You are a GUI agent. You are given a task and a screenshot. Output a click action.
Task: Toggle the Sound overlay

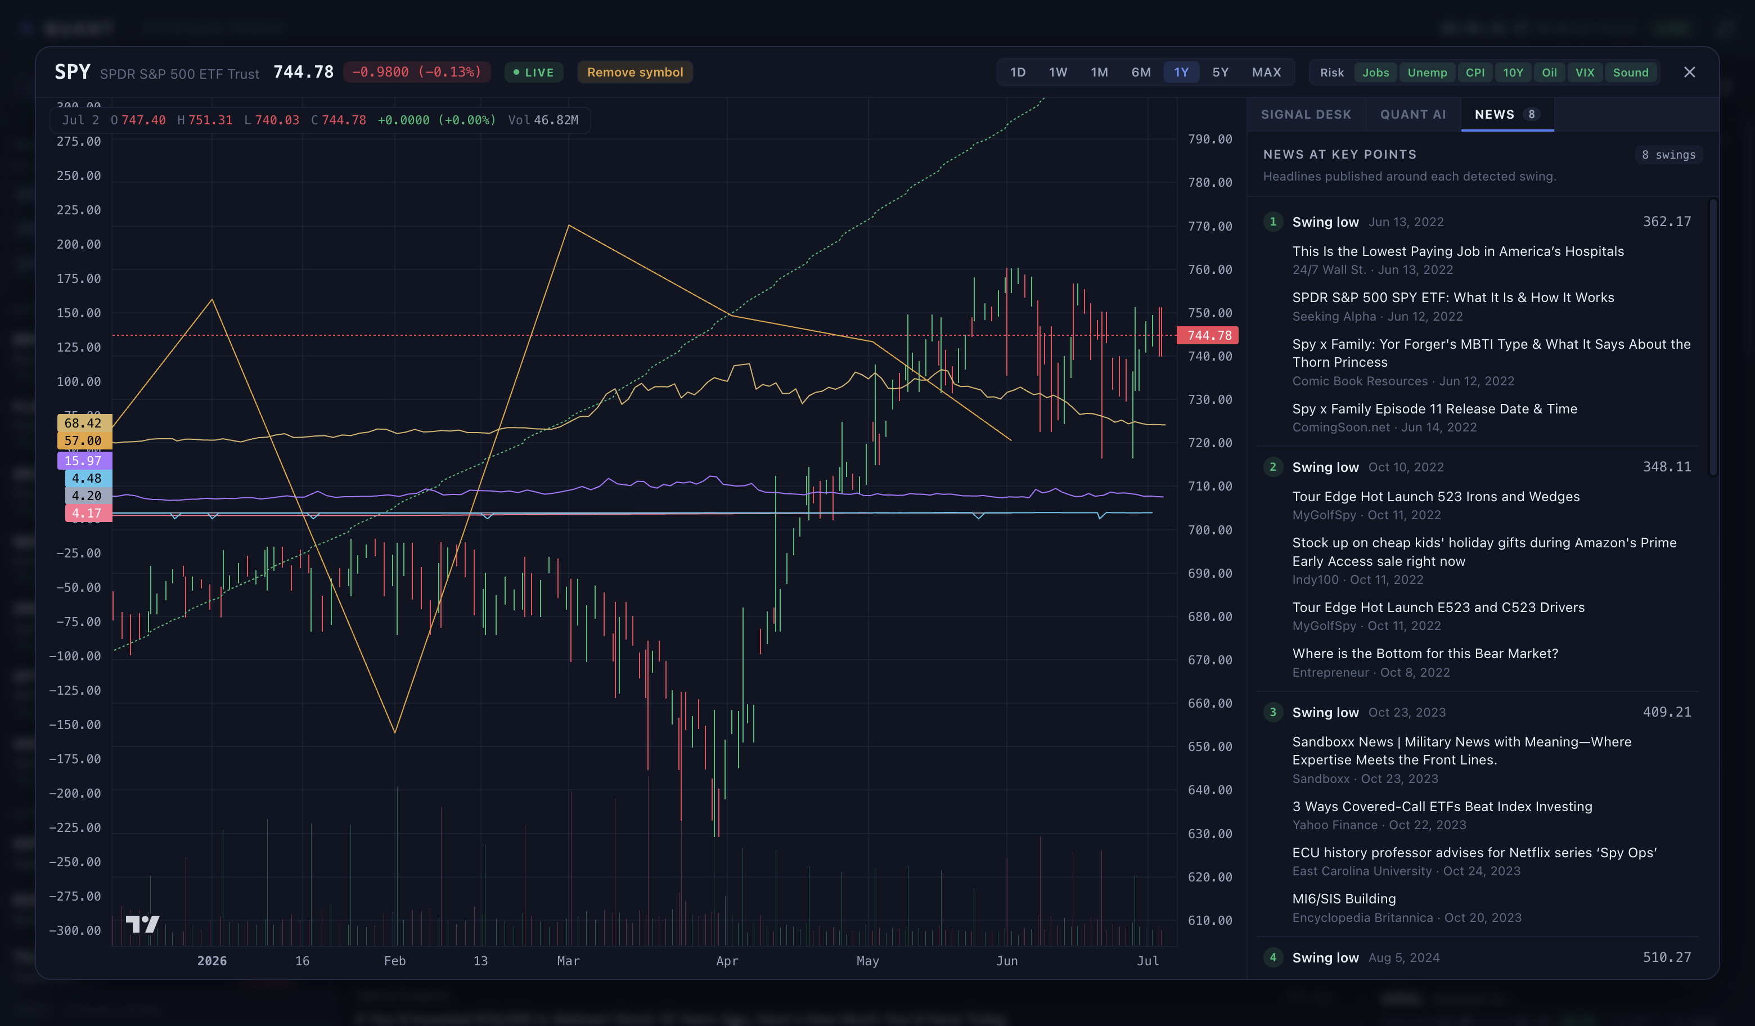point(1630,73)
